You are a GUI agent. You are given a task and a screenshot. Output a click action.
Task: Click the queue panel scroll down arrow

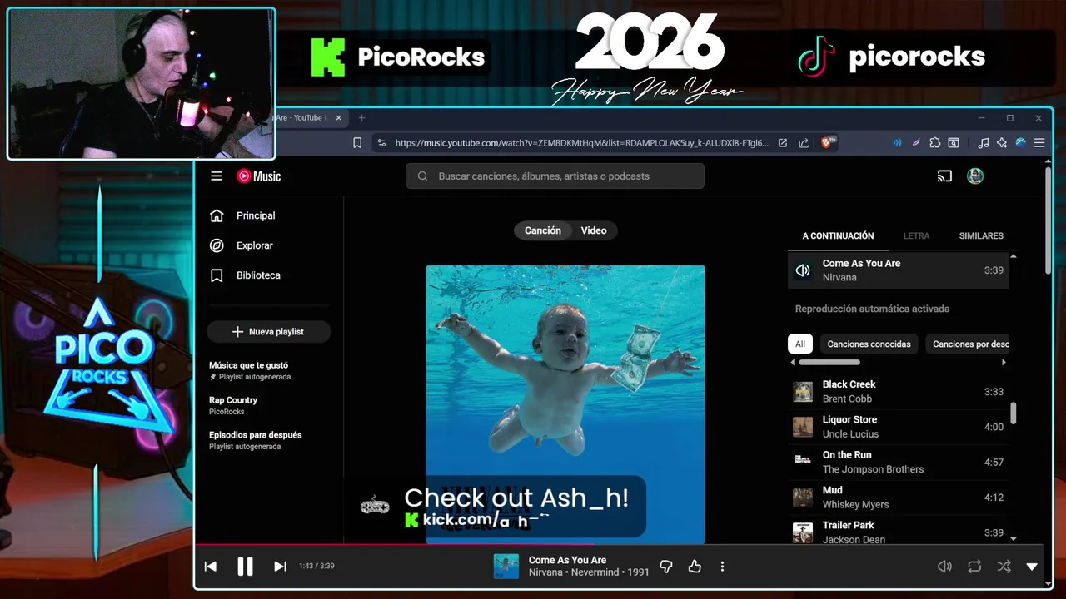click(x=1014, y=539)
